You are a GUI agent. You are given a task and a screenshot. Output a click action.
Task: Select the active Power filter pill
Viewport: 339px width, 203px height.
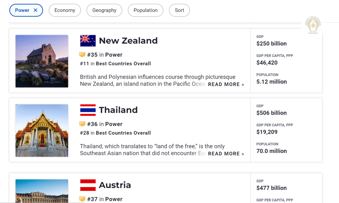tap(22, 10)
